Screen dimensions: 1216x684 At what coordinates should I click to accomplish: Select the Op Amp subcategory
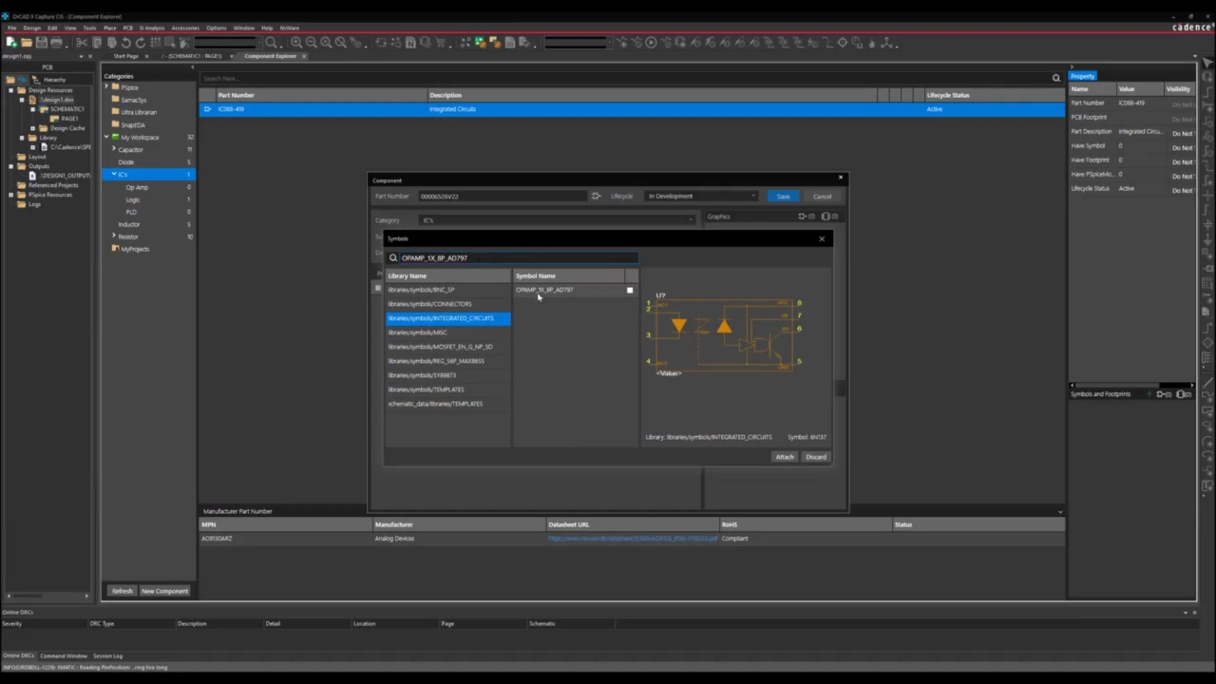click(x=137, y=187)
